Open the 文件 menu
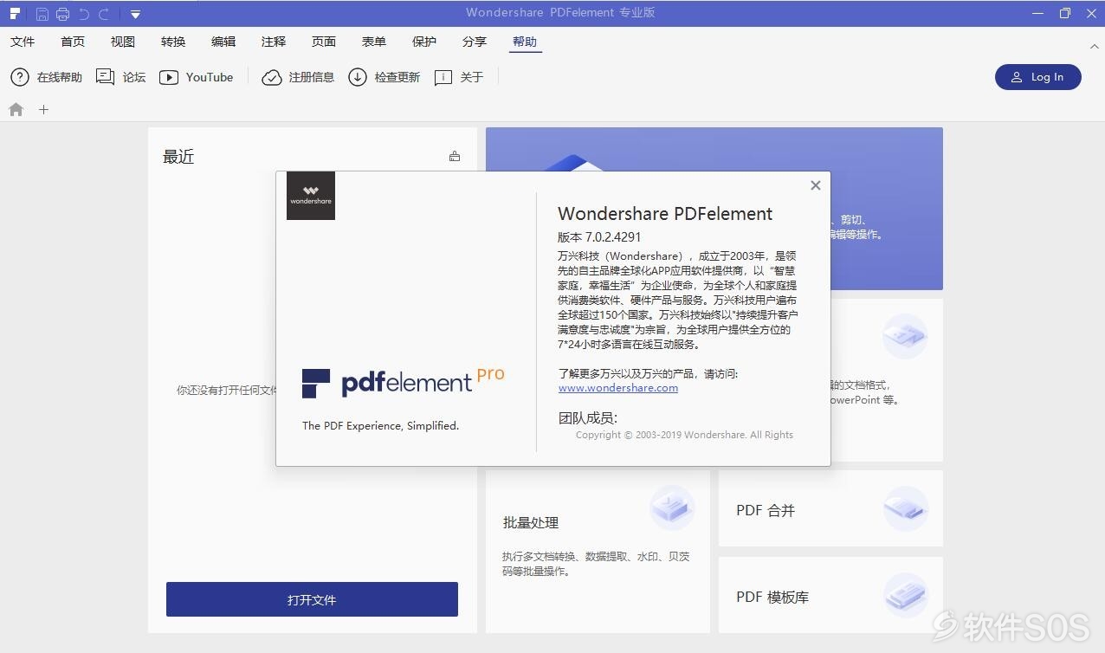The width and height of the screenshot is (1105, 653). click(x=23, y=42)
